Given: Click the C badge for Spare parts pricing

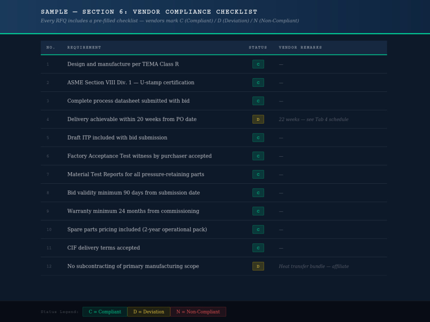Looking at the screenshot, I should (x=258, y=229).
